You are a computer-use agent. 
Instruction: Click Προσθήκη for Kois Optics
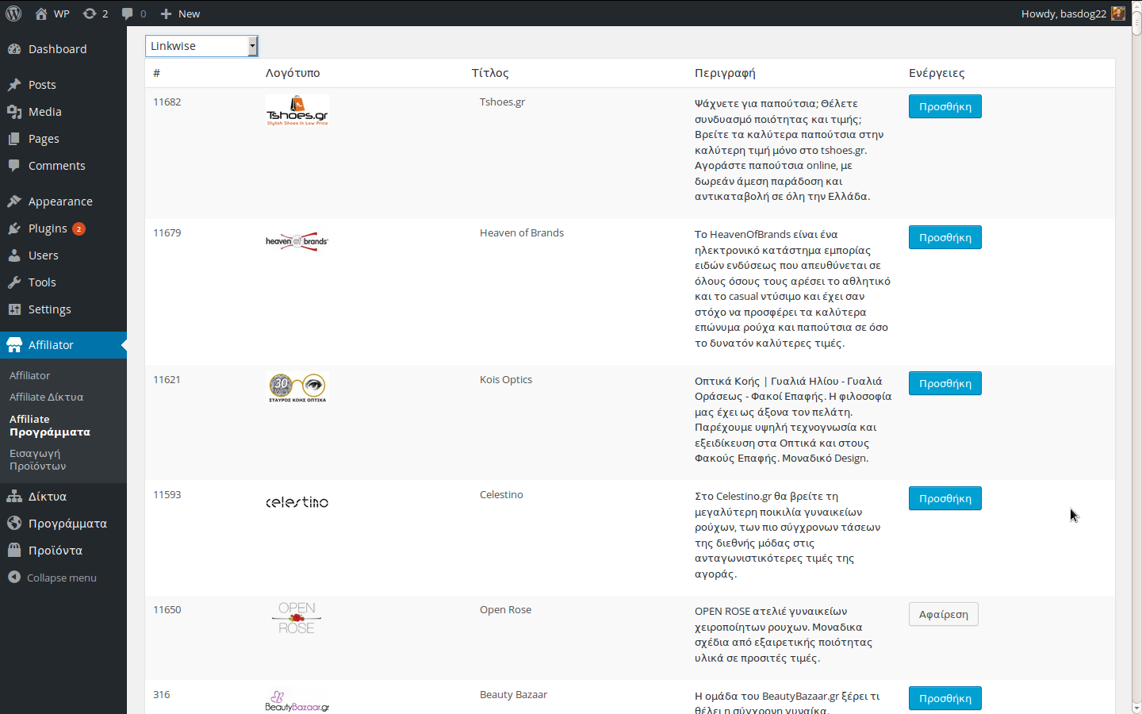coord(945,383)
